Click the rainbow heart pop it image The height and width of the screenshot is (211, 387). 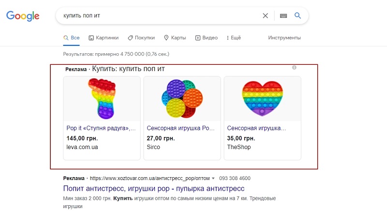point(262,99)
